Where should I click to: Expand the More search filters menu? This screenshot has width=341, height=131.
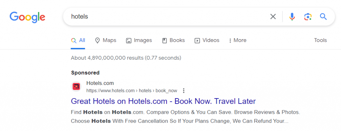click(x=238, y=40)
